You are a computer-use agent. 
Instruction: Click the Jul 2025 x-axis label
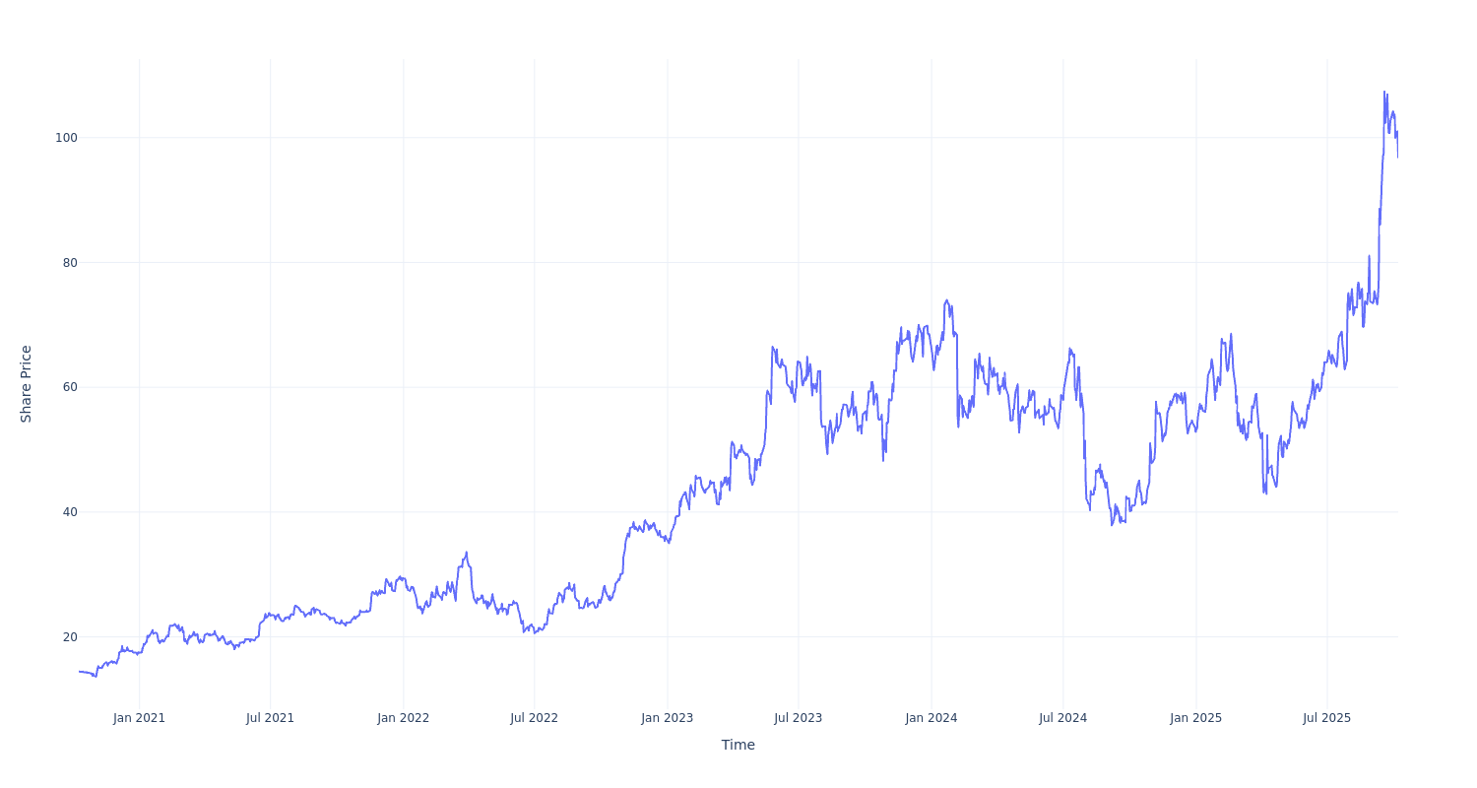tap(1326, 718)
